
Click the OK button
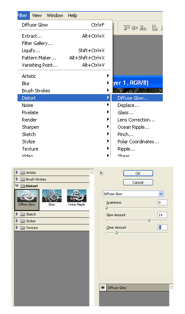(x=138, y=173)
